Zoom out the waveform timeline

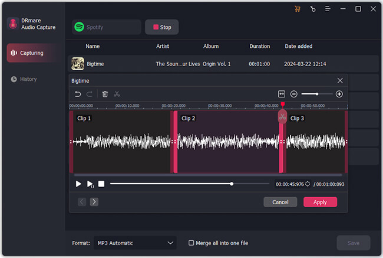tap(294, 94)
